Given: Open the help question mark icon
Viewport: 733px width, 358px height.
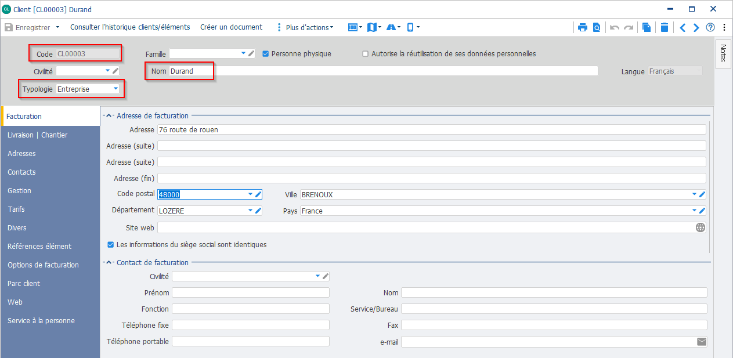Looking at the screenshot, I should [x=710, y=27].
